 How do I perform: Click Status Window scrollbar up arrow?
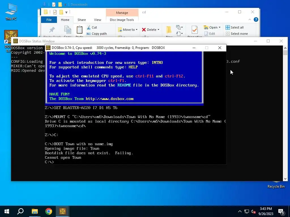click(285, 48)
